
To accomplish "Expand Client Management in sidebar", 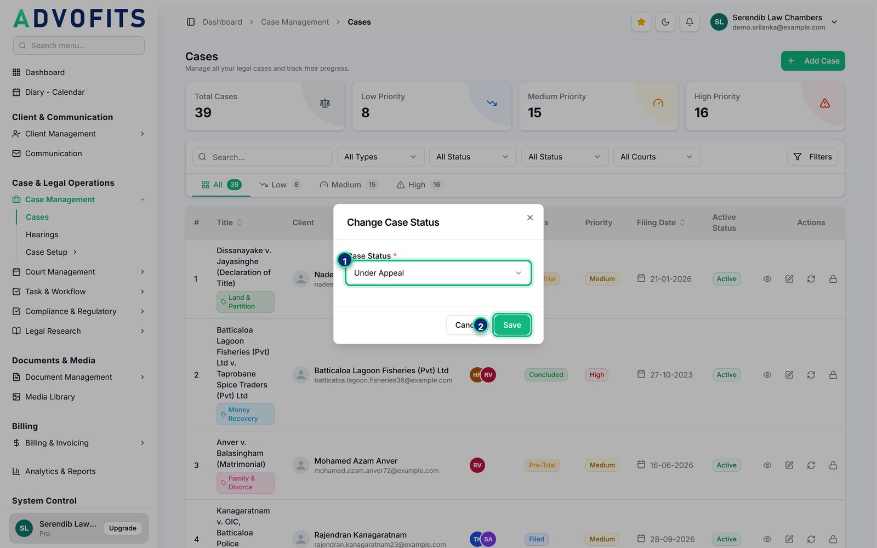I will 78,134.
